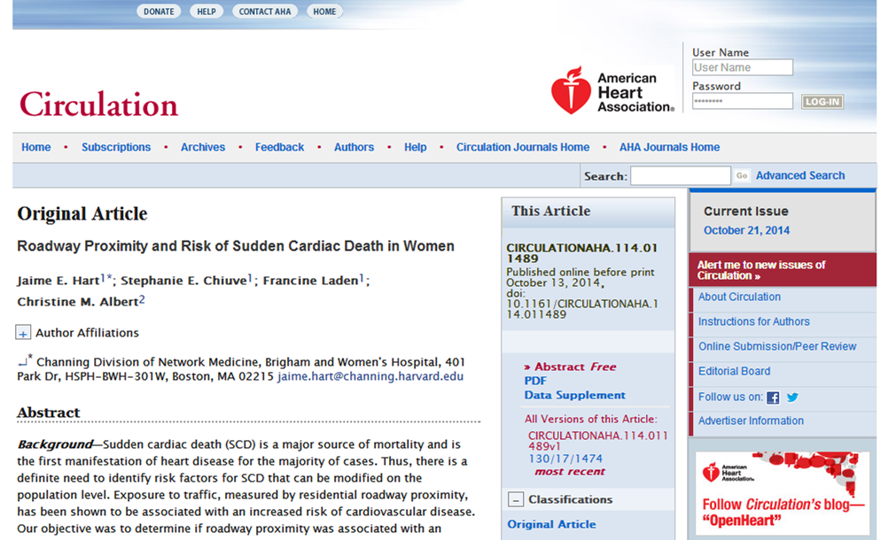This screenshot has height=540, width=888.
Task: Click the Circulation journal title logo
Action: click(98, 104)
